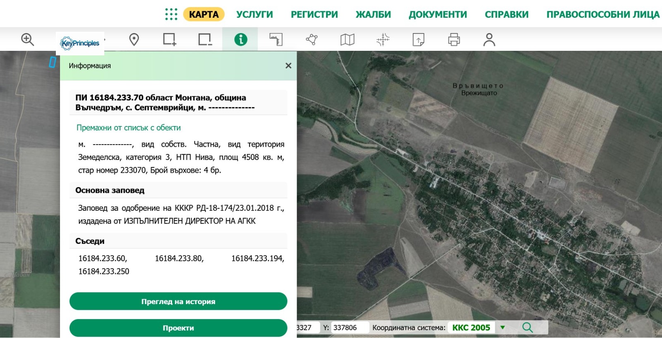Select the blue parcel outline on the map
The width and height of the screenshot is (662, 338).
[53, 62]
